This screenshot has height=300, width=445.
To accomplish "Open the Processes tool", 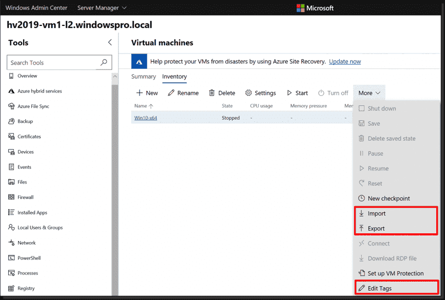I will coord(23,273).
